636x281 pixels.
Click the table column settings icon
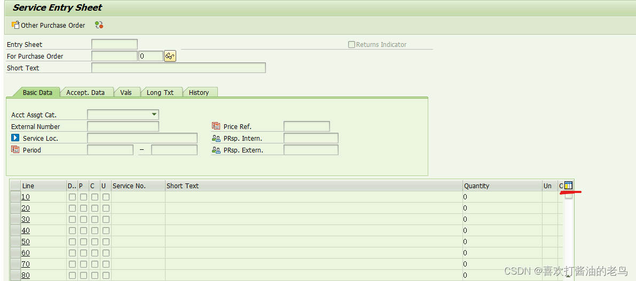(568, 186)
